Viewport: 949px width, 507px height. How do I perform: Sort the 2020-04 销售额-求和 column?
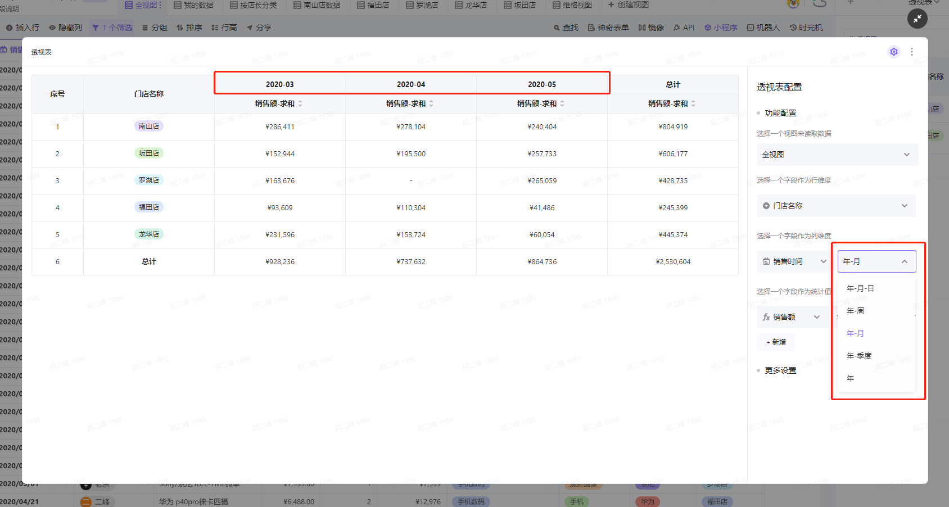(431, 103)
